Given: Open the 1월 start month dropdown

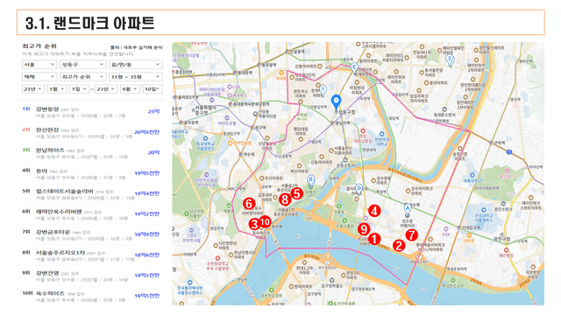Looking at the screenshot, I should [x=56, y=89].
